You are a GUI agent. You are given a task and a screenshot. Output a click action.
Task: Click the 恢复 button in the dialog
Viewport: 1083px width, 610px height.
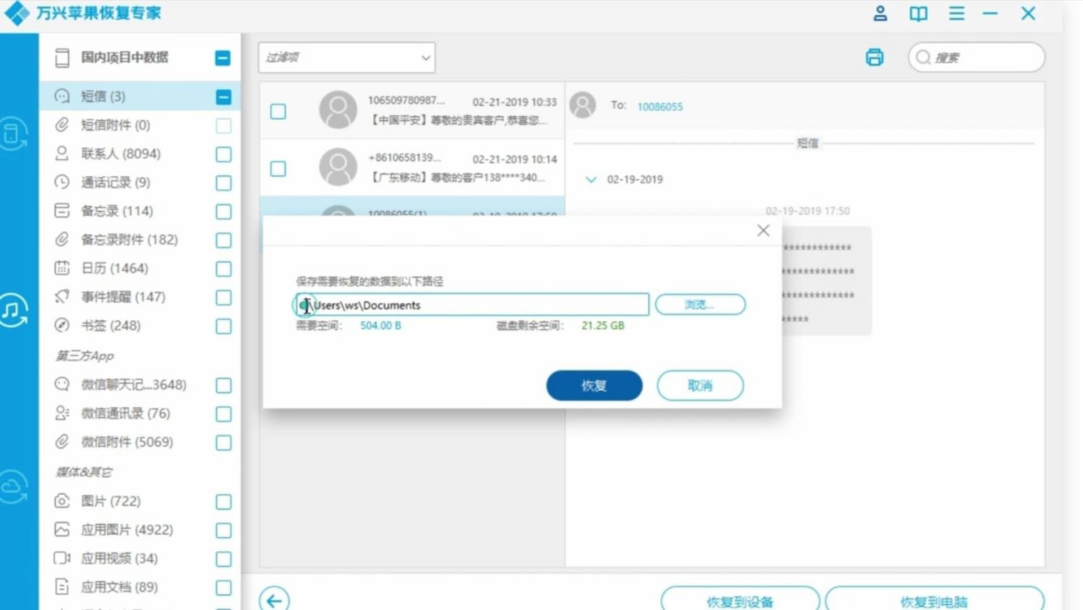pos(593,385)
